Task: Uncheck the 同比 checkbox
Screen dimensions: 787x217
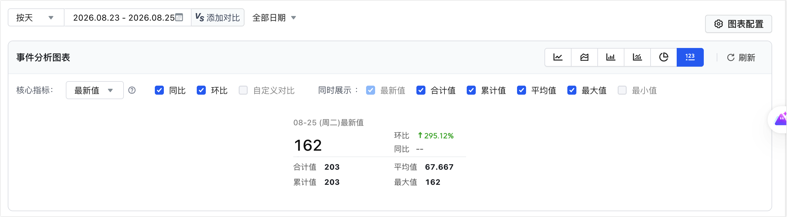Action: point(159,90)
